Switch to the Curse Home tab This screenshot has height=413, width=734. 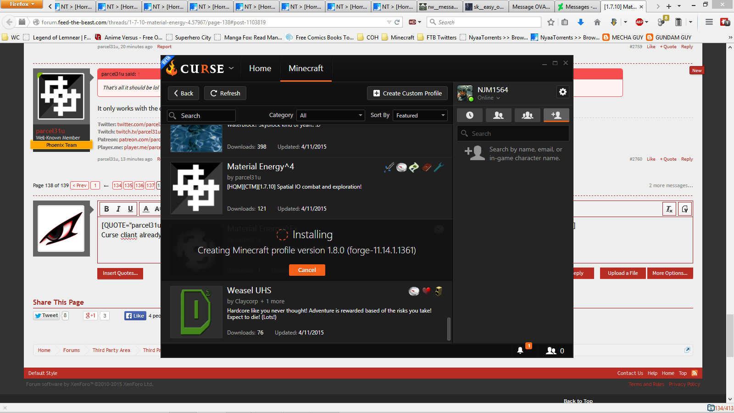(260, 68)
